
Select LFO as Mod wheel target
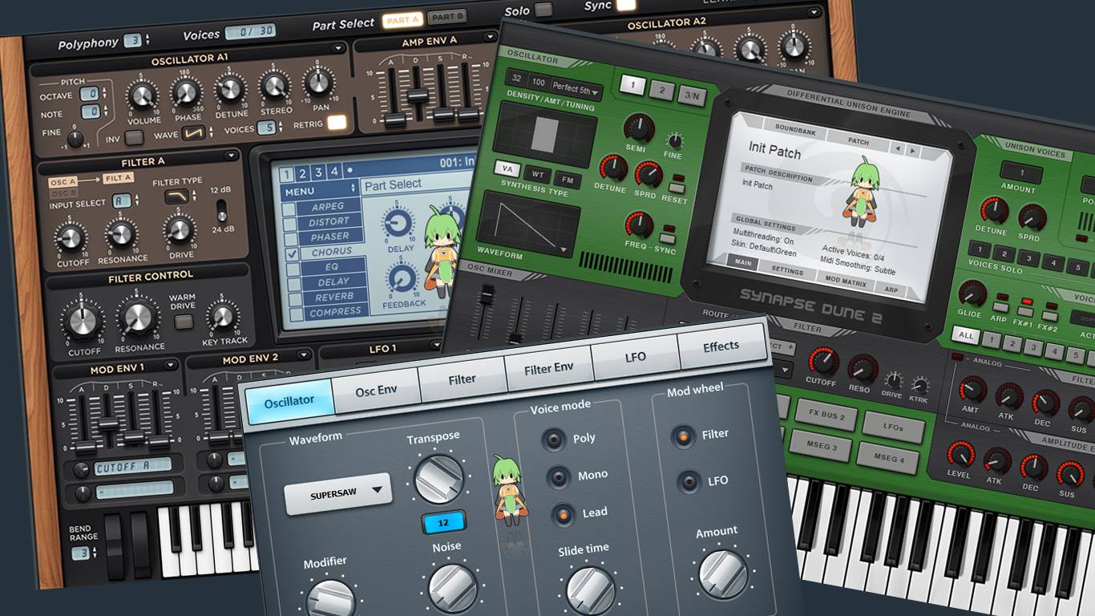tap(688, 482)
